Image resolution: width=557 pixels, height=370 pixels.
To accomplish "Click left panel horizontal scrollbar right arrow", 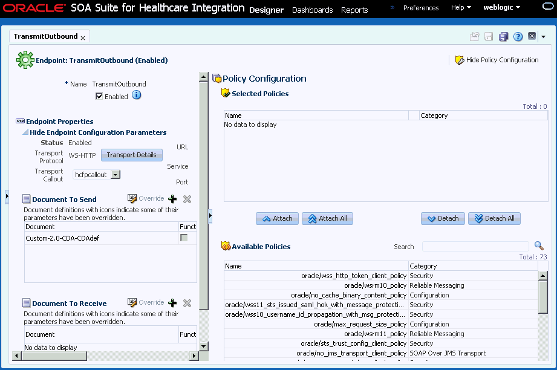I will pyautogui.click(x=194, y=355).
